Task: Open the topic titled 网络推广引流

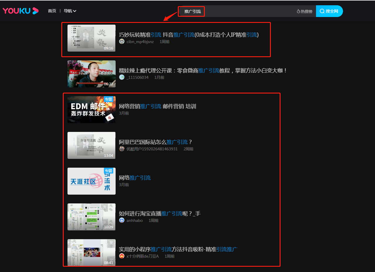Action: click(x=135, y=178)
